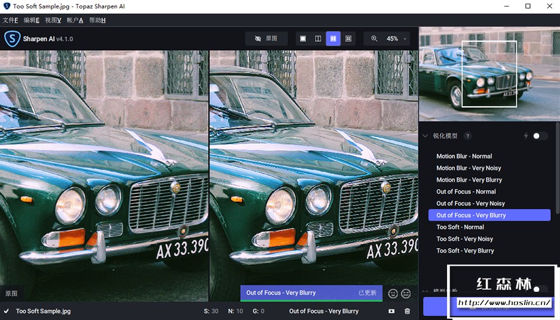This screenshot has width=560, height=320.
Task: Click the trash icon to delete image
Action: (x=407, y=311)
